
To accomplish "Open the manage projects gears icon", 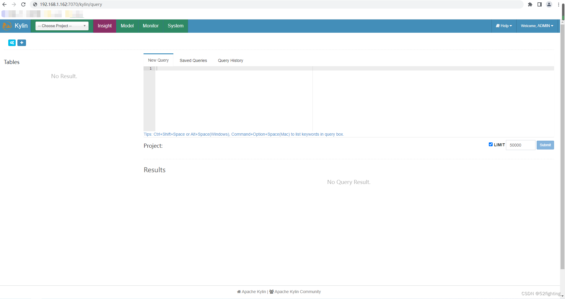I will 12,43.
